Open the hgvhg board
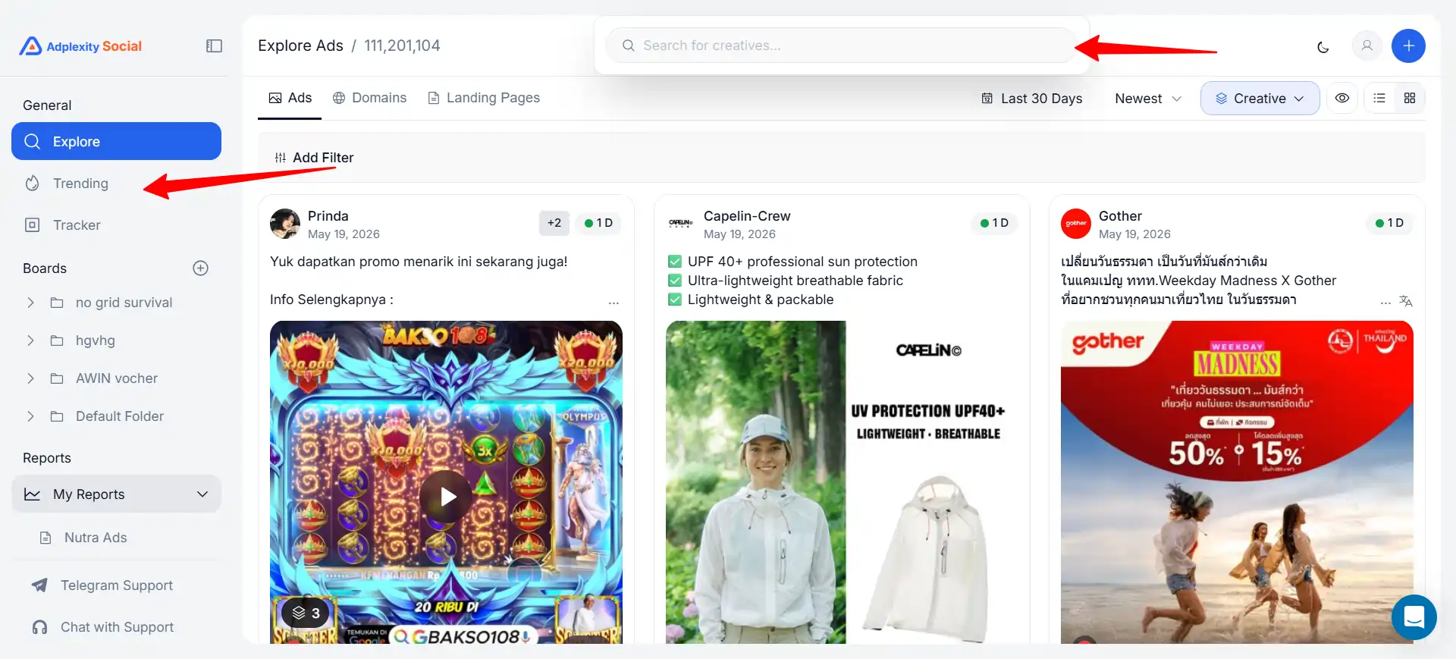This screenshot has height=659, width=1456. click(96, 340)
